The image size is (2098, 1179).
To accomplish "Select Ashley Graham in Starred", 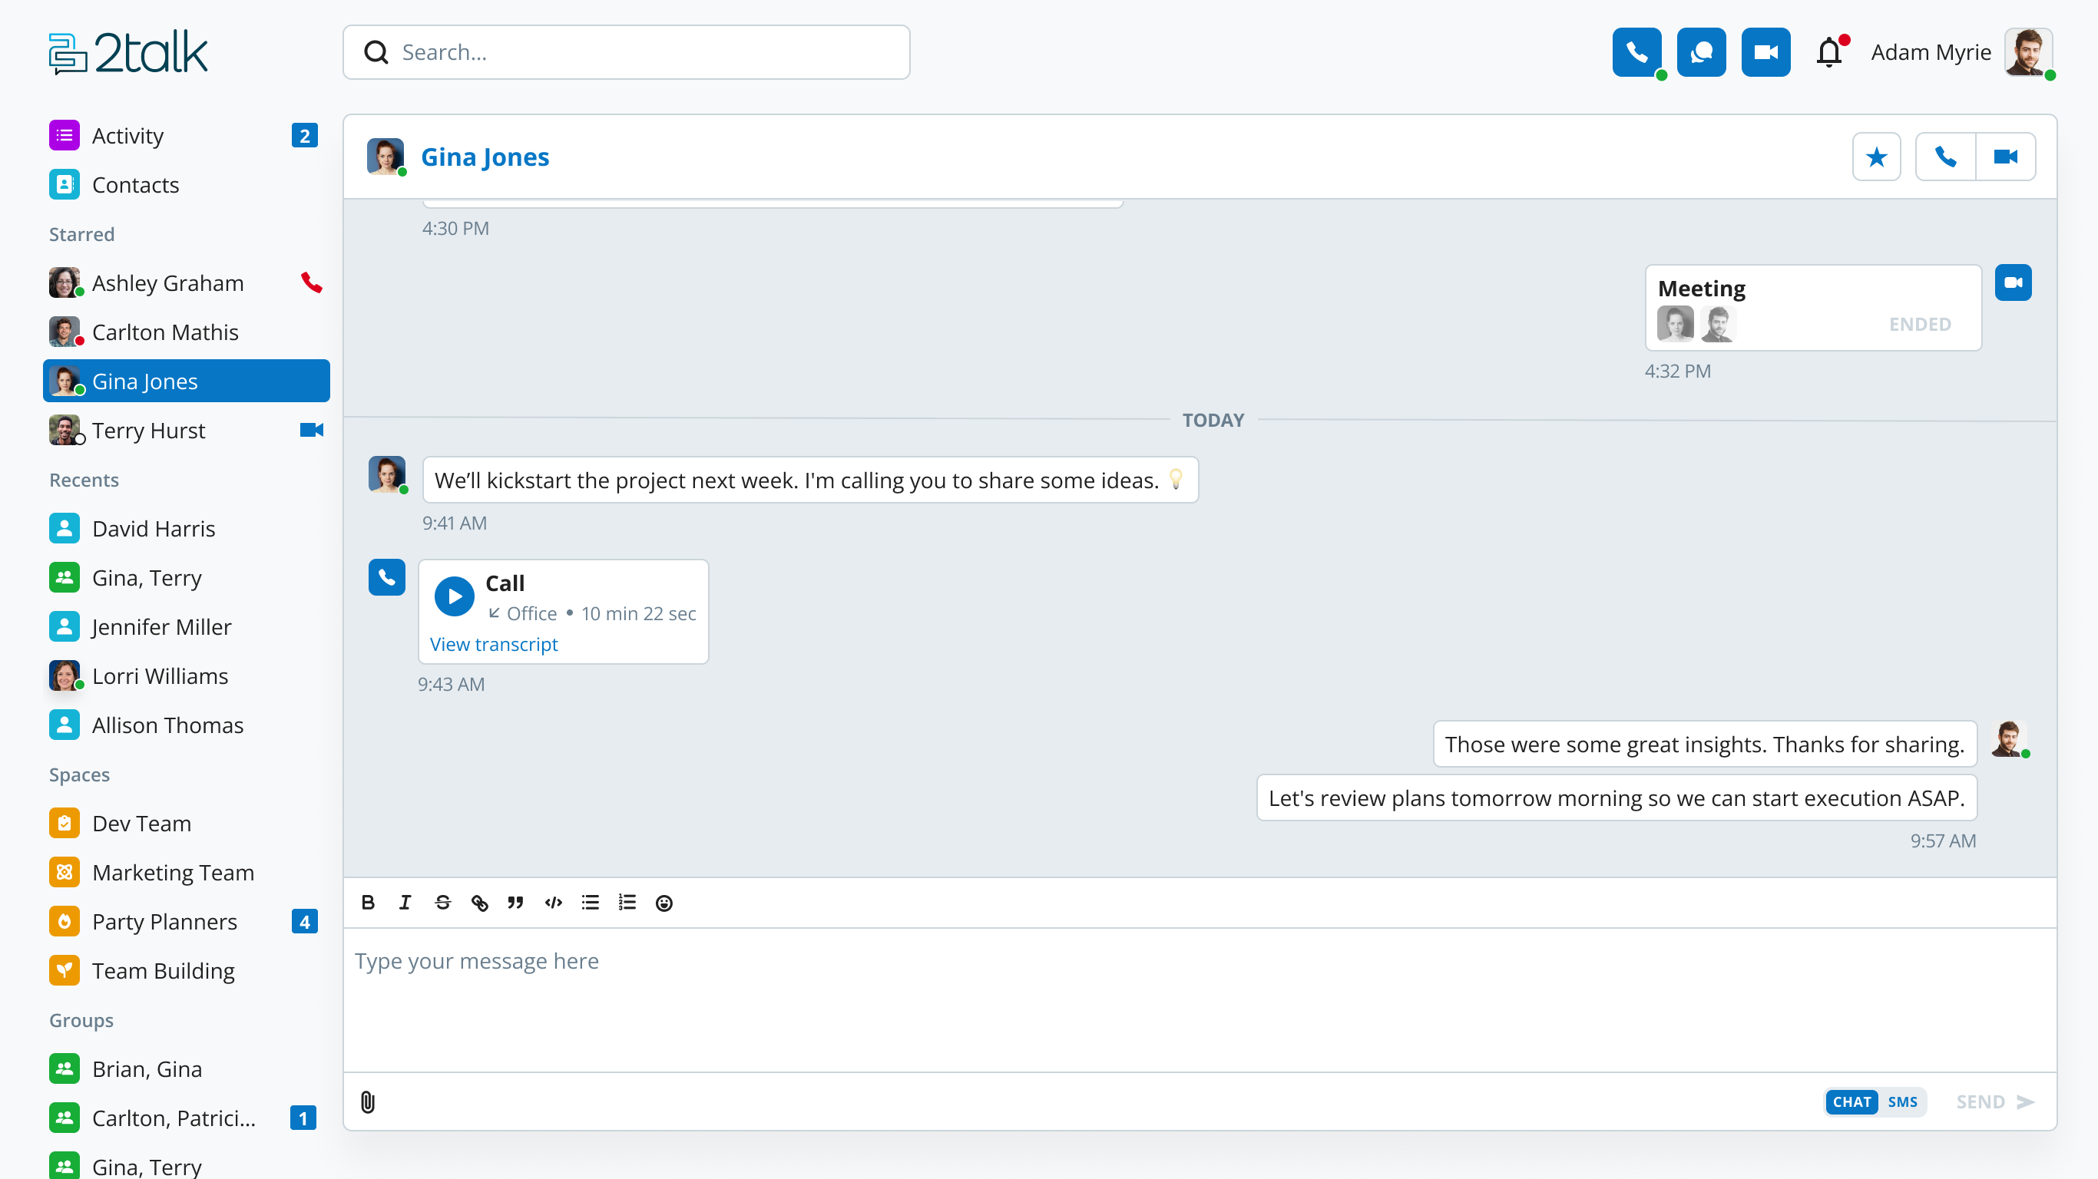I will coord(186,282).
